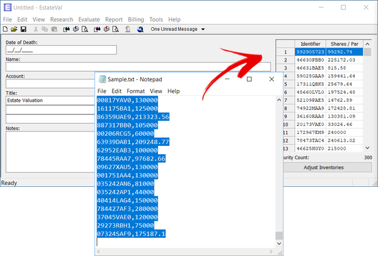Maximize the Notepad window
This screenshot has height=256, width=378.
[x=249, y=79]
